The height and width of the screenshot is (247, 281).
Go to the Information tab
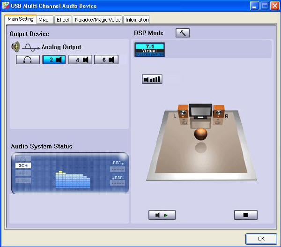pos(137,20)
